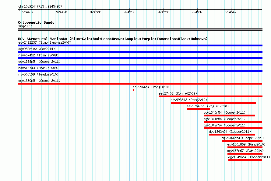Click the esv27403 (Conrad2009) label
Image resolution: width=271 pixels, height=181 pixels.
tap(178, 93)
